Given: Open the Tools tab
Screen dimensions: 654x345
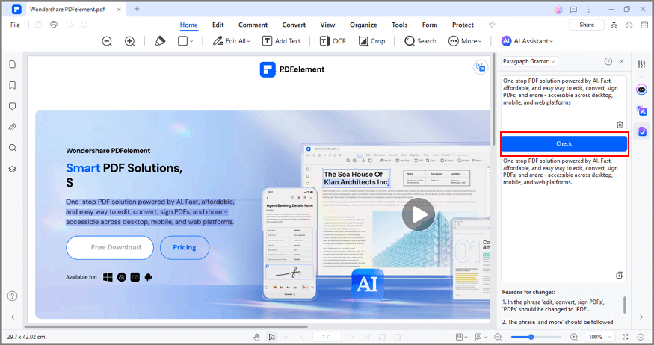Looking at the screenshot, I should pos(399,25).
